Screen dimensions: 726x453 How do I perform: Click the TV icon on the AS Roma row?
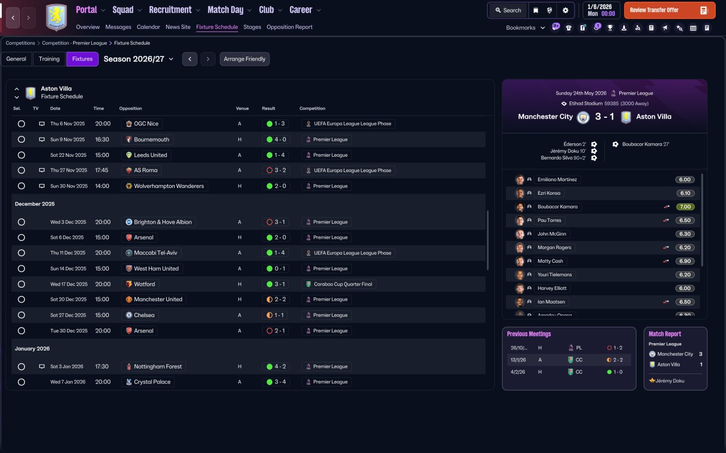click(41, 170)
